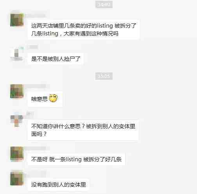Click the second timestamp label mid-chat
197x194 pixels.
click(x=104, y=76)
